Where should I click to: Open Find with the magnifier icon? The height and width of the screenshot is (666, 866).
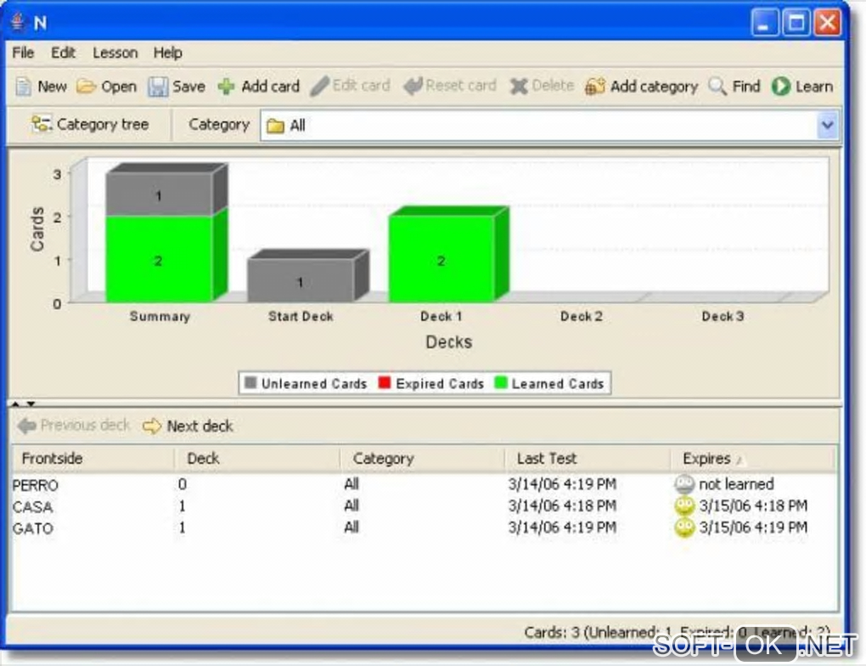tap(717, 86)
